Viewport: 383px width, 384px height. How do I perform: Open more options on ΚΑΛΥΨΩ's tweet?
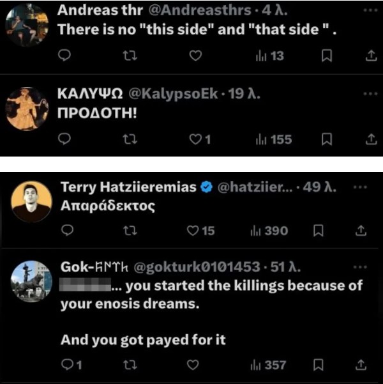[x=370, y=93]
